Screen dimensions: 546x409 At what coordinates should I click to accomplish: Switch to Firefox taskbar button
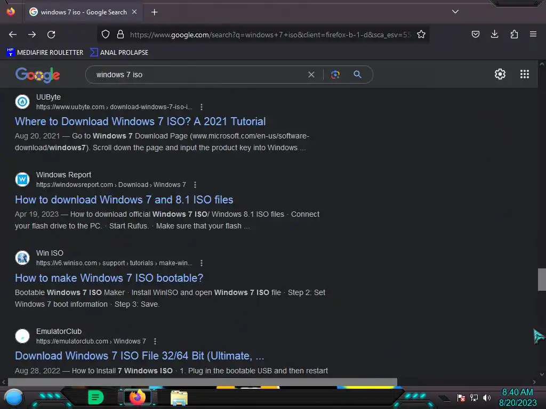(x=137, y=397)
